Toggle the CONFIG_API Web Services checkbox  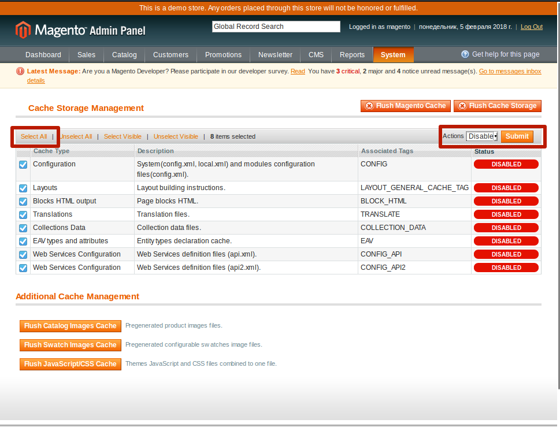click(23, 255)
